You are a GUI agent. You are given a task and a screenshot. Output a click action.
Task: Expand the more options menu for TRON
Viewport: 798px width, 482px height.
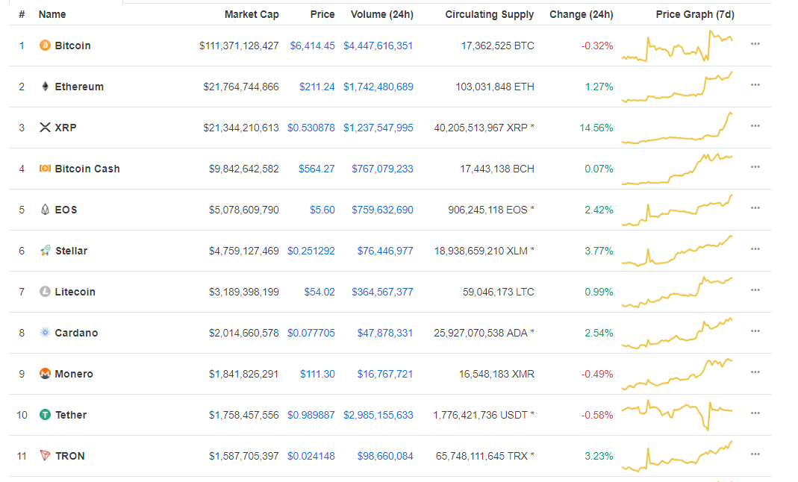(755, 454)
